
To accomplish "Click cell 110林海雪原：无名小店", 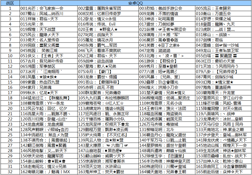I will (167, 103).
